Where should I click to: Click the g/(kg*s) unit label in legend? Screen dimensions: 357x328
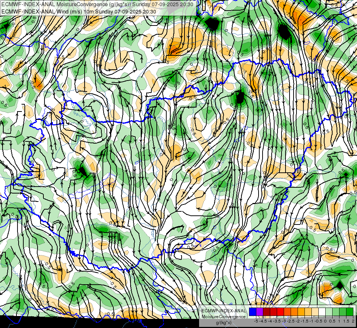(x=224, y=323)
